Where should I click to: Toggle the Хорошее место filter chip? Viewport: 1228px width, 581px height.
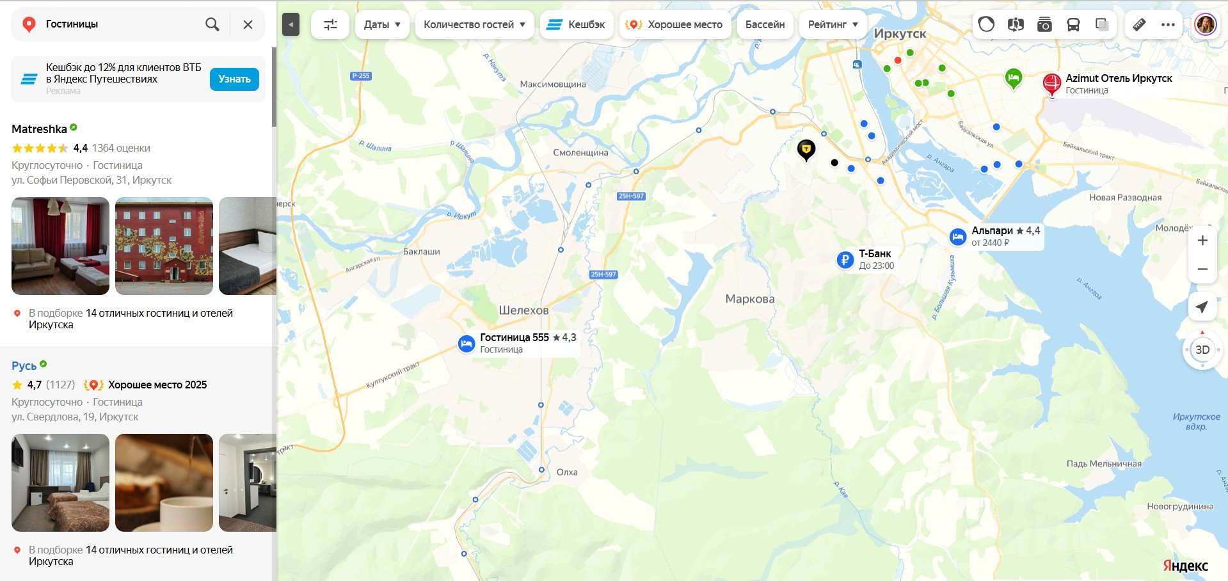[675, 25]
